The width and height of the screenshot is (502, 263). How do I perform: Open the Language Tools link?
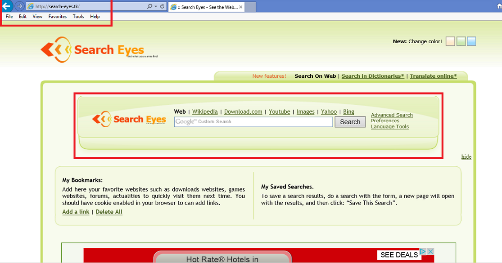click(x=389, y=126)
